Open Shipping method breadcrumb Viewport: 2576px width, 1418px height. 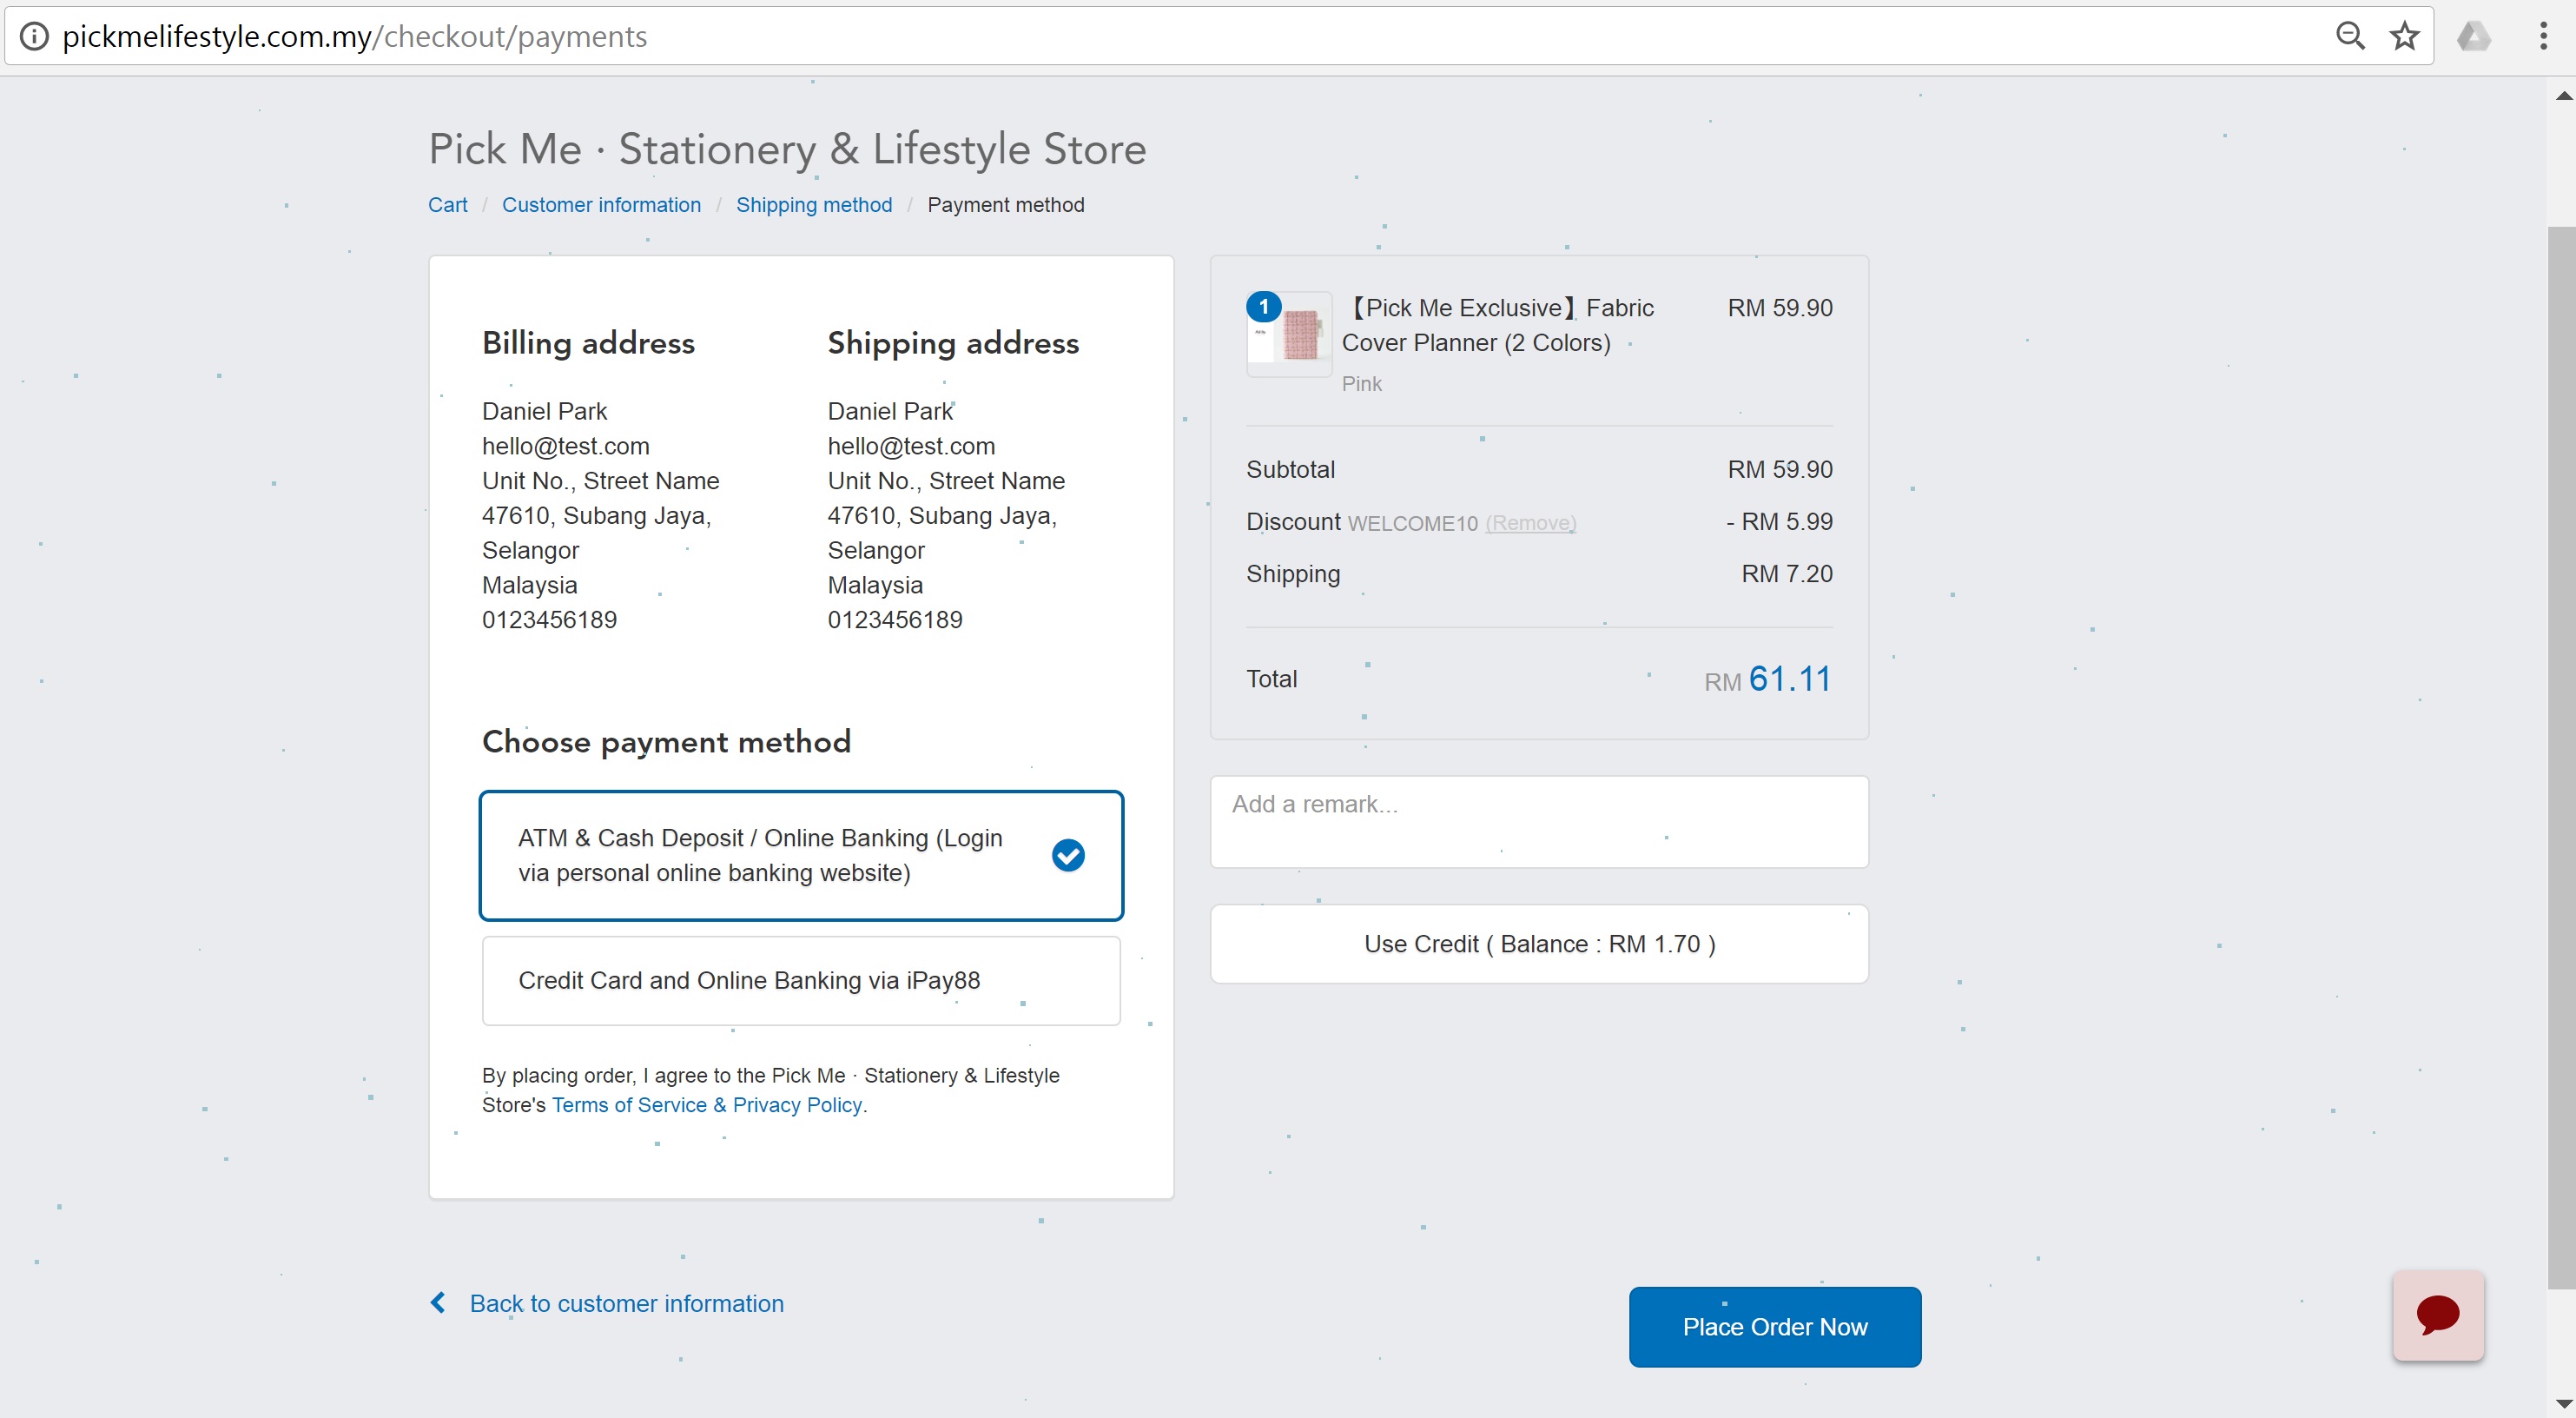tap(814, 205)
